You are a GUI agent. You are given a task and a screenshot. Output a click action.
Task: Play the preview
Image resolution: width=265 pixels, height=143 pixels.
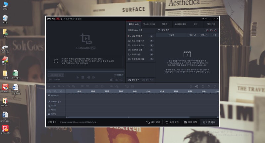(x=78, y=77)
